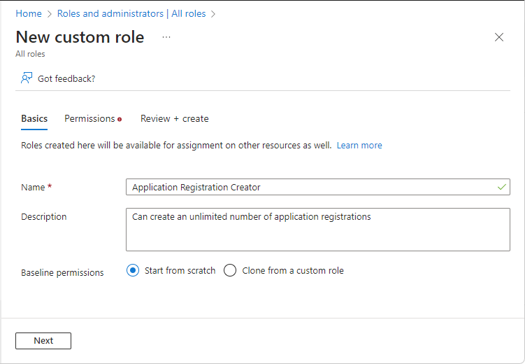The image size is (525, 364).
Task: Navigate to Home breadcrumb
Action: point(29,13)
